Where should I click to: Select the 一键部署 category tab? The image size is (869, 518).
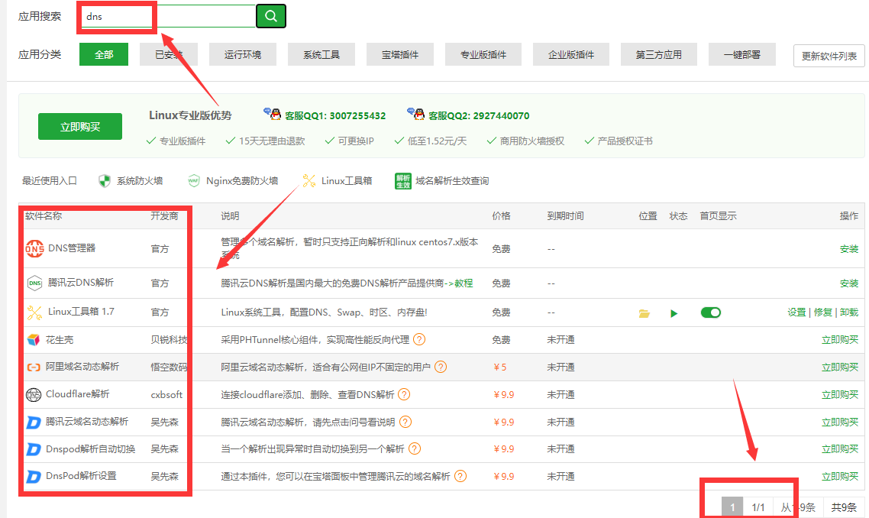pyautogui.click(x=742, y=54)
